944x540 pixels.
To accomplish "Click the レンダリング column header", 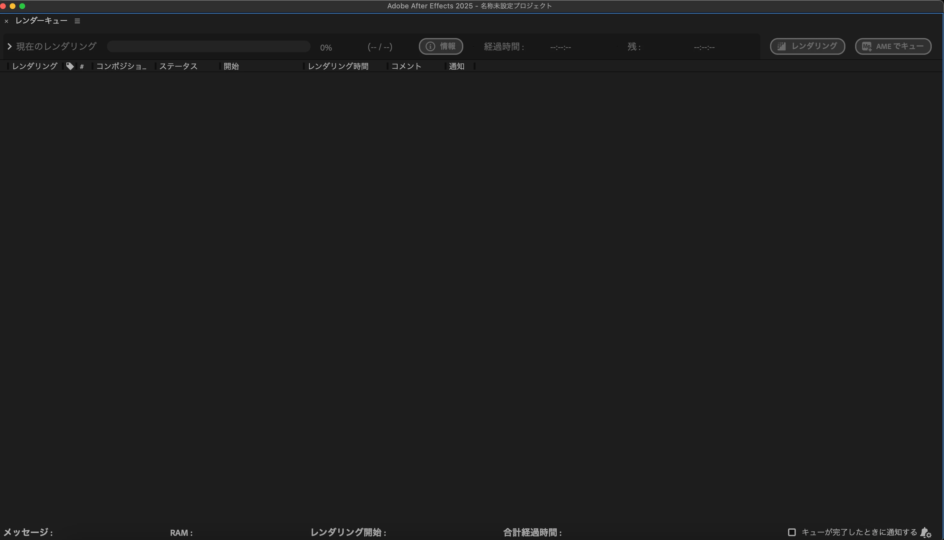I will [34, 66].
